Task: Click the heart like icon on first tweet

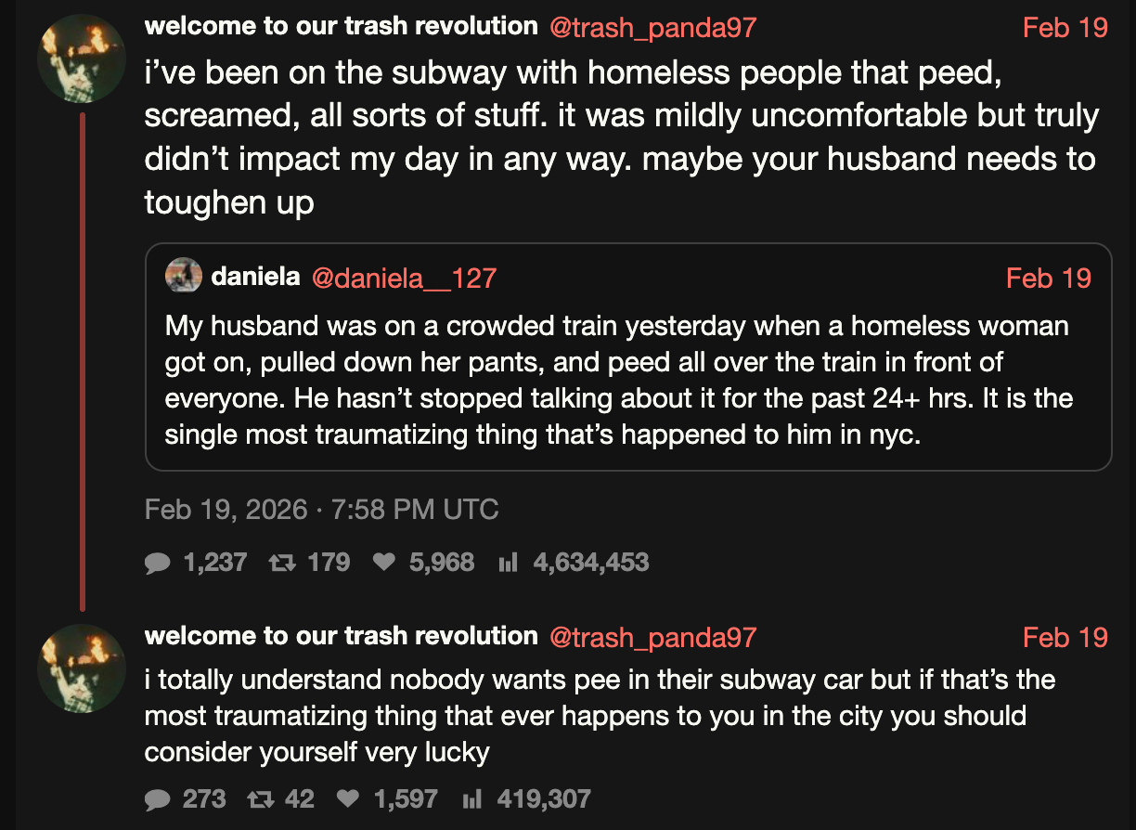Action: pyautogui.click(x=383, y=563)
